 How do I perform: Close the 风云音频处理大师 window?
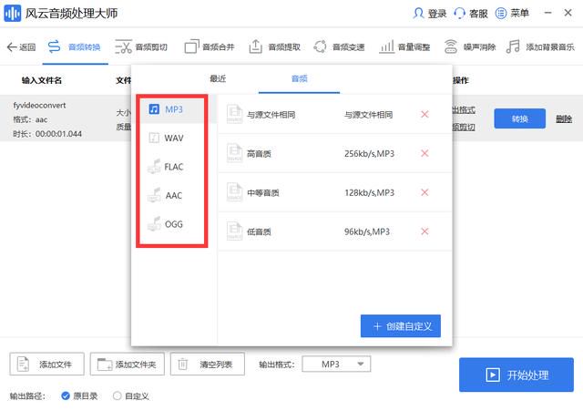568,13
